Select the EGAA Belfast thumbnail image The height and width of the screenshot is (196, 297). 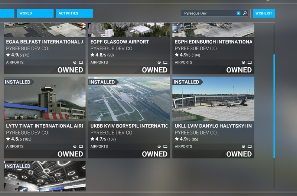(45, 30)
